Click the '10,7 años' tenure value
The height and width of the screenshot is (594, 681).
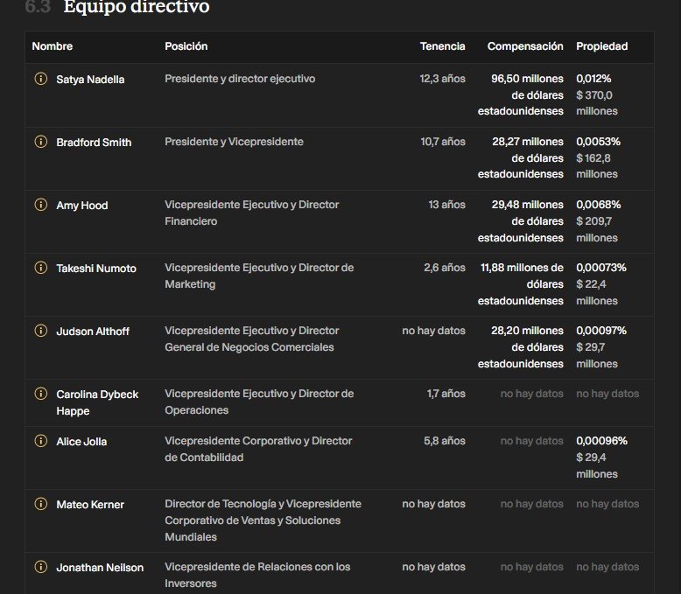click(443, 142)
